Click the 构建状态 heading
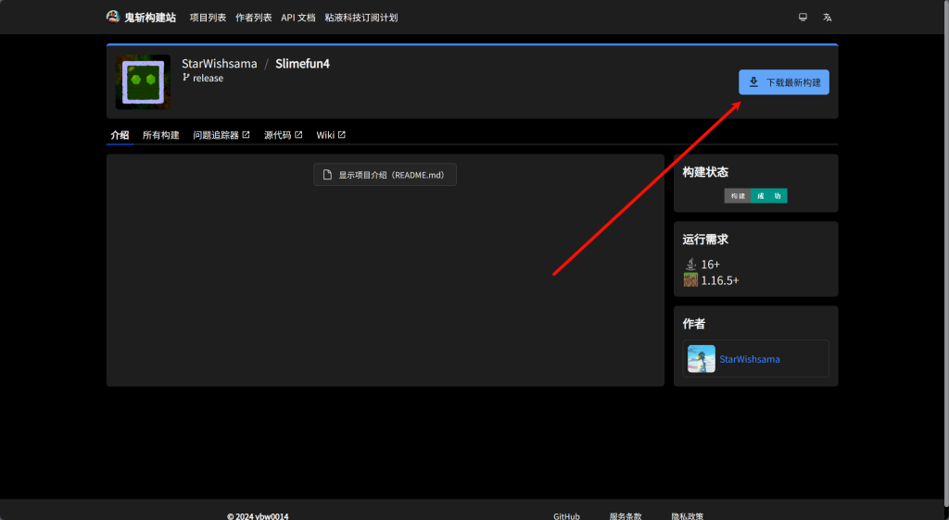Viewport: 949px width, 520px height. 705,172
